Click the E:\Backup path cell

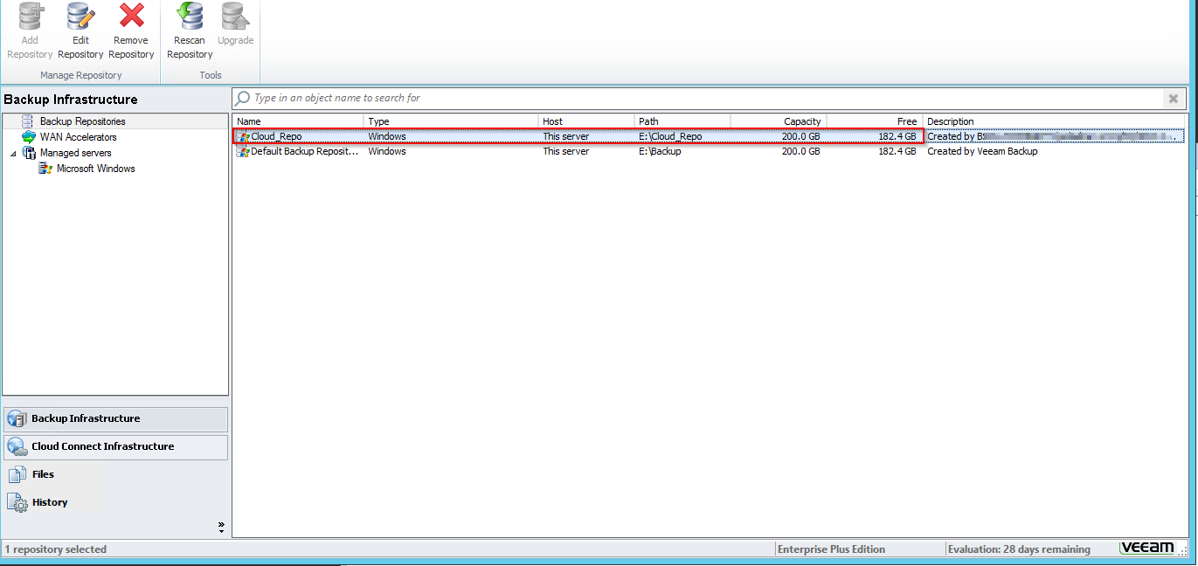tap(660, 151)
